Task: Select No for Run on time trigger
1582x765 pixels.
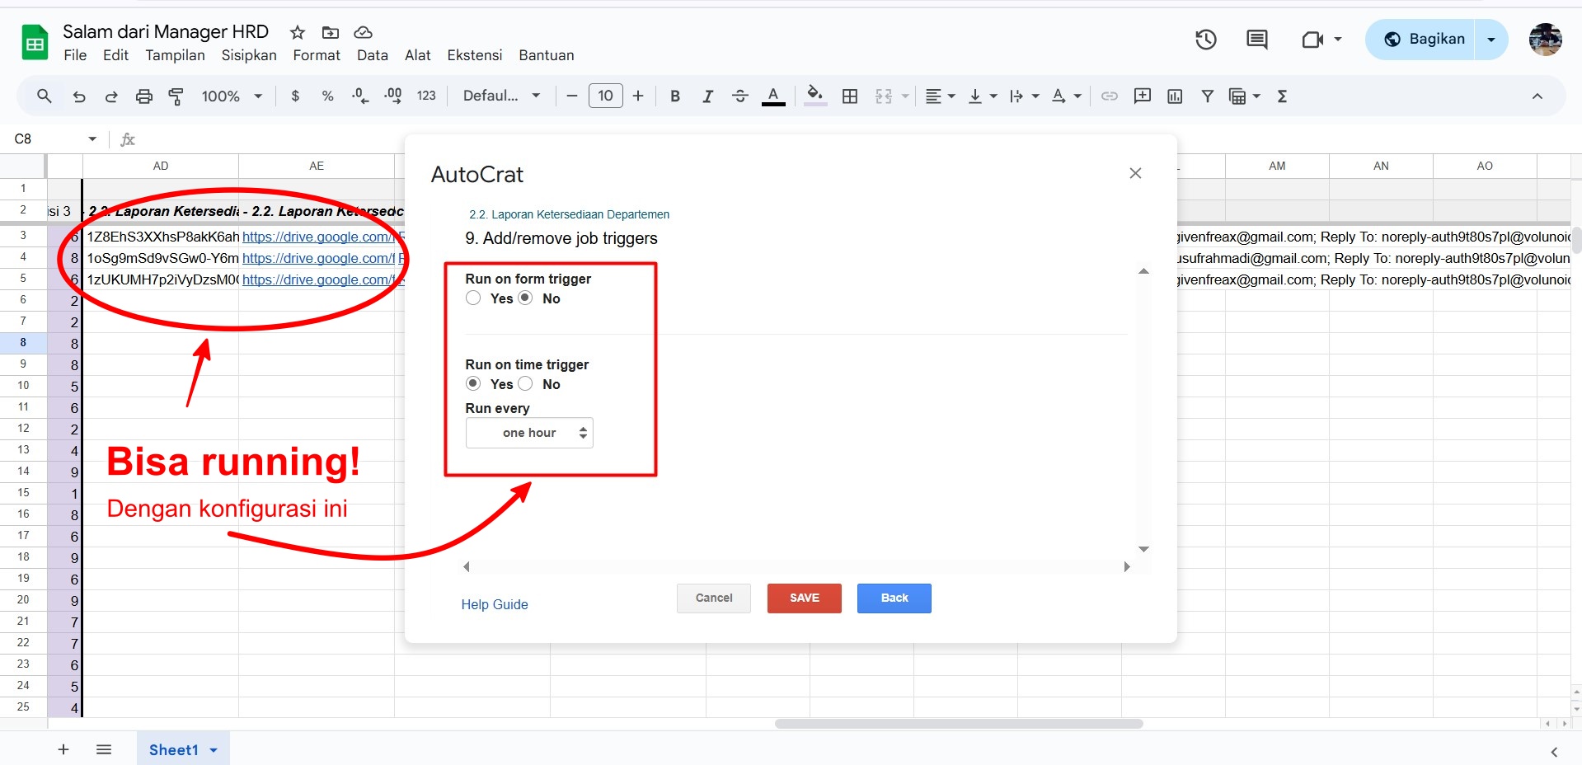Action: 525,383
